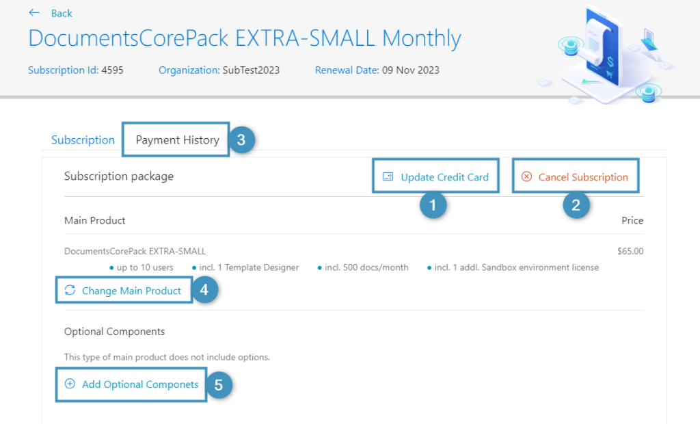Switch to the Payment History tab

click(177, 140)
